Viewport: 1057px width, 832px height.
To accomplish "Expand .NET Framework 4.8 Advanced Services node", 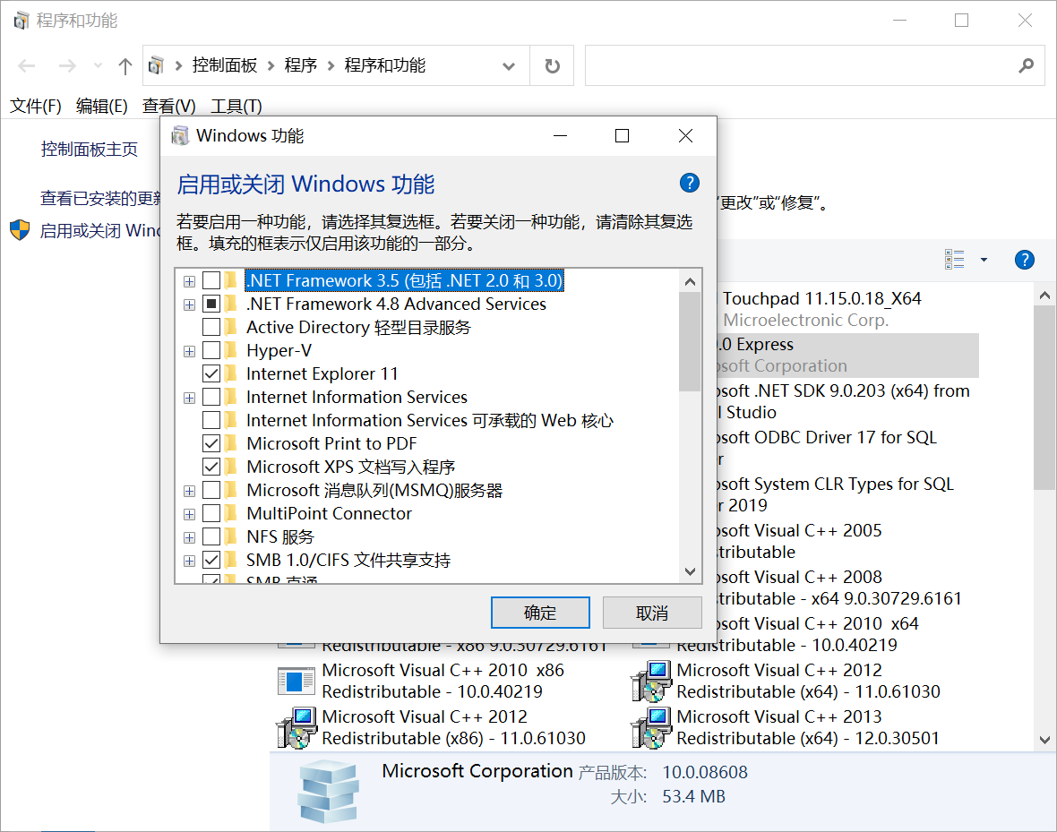I will [x=189, y=304].
